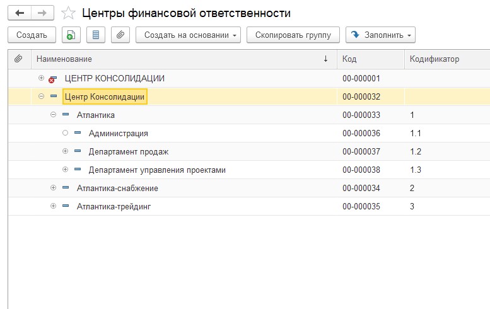
Task: Select the Департамент управления проектами row
Action: point(157,170)
